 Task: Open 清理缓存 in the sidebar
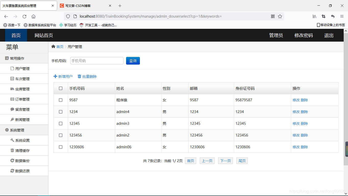[24, 151]
